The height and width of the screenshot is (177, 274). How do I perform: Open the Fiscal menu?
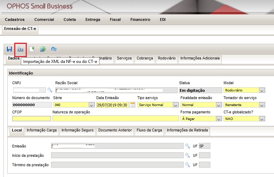point(115,19)
